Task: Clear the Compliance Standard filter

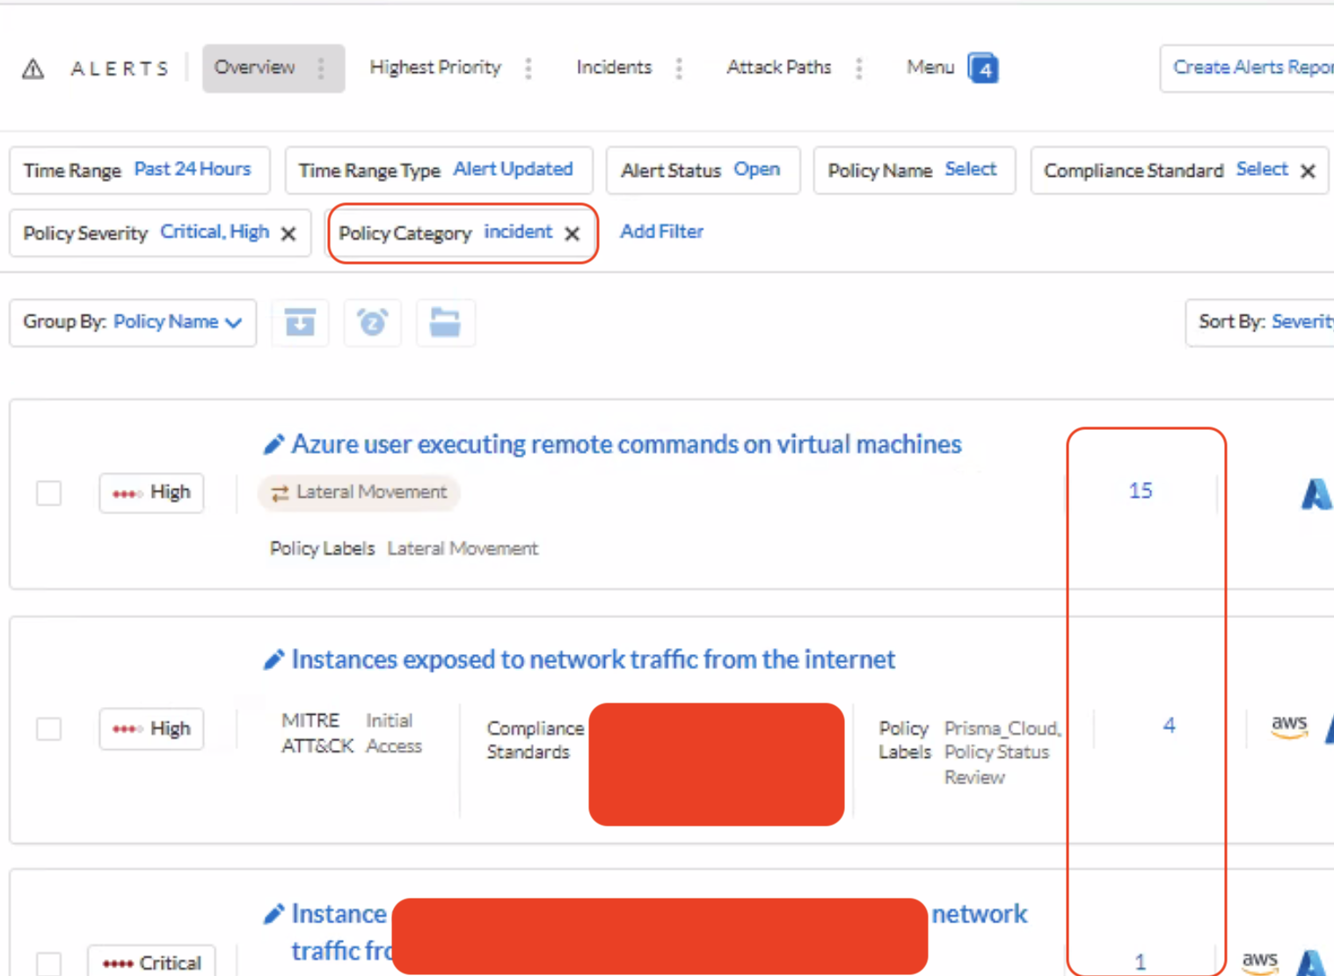Action: point(1308,171)
